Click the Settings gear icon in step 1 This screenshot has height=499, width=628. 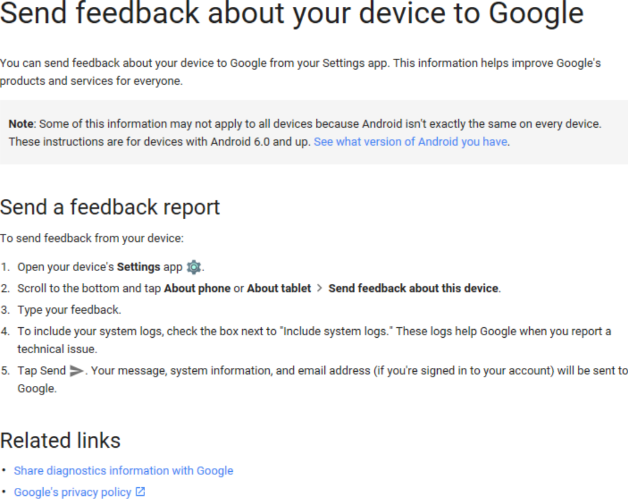coord(194,267)
